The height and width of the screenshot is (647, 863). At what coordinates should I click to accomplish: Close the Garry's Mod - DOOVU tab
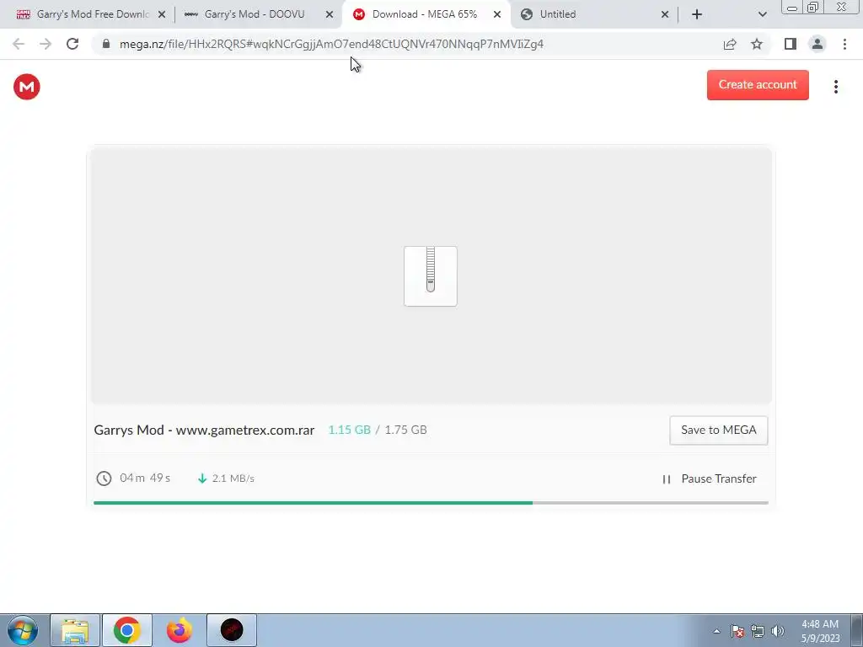pyautogui.click(x=330, y=15)
